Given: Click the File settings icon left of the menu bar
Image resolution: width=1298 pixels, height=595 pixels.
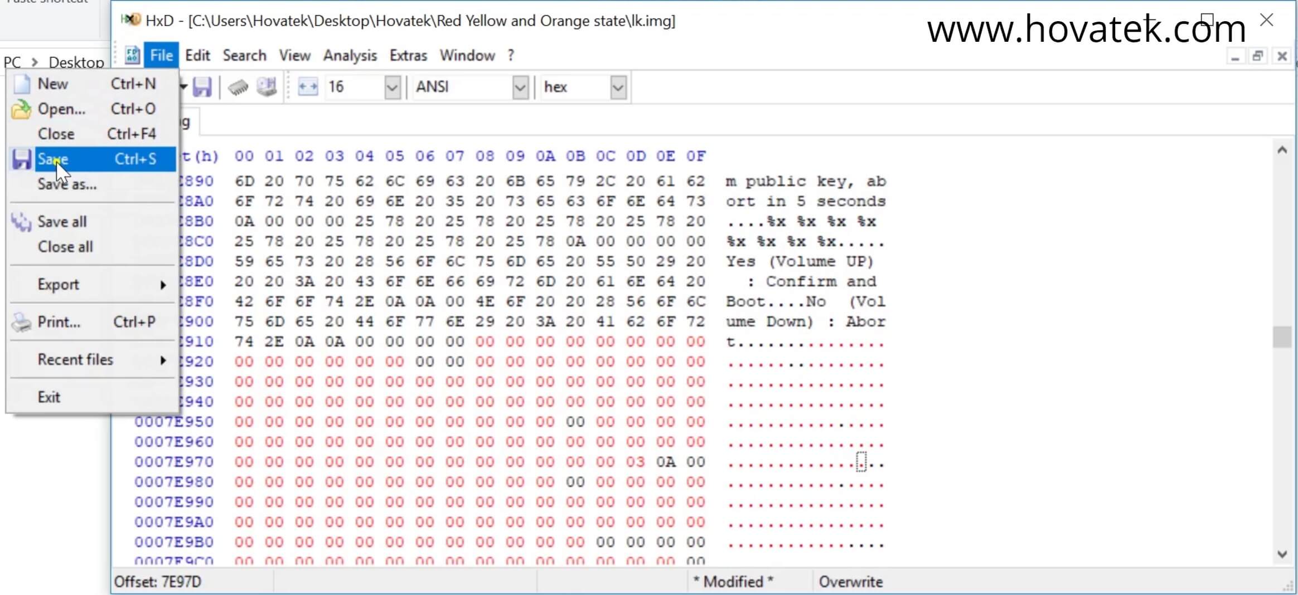Looking at the screenshot, I should pyautogui.click(x=132, y=55).
